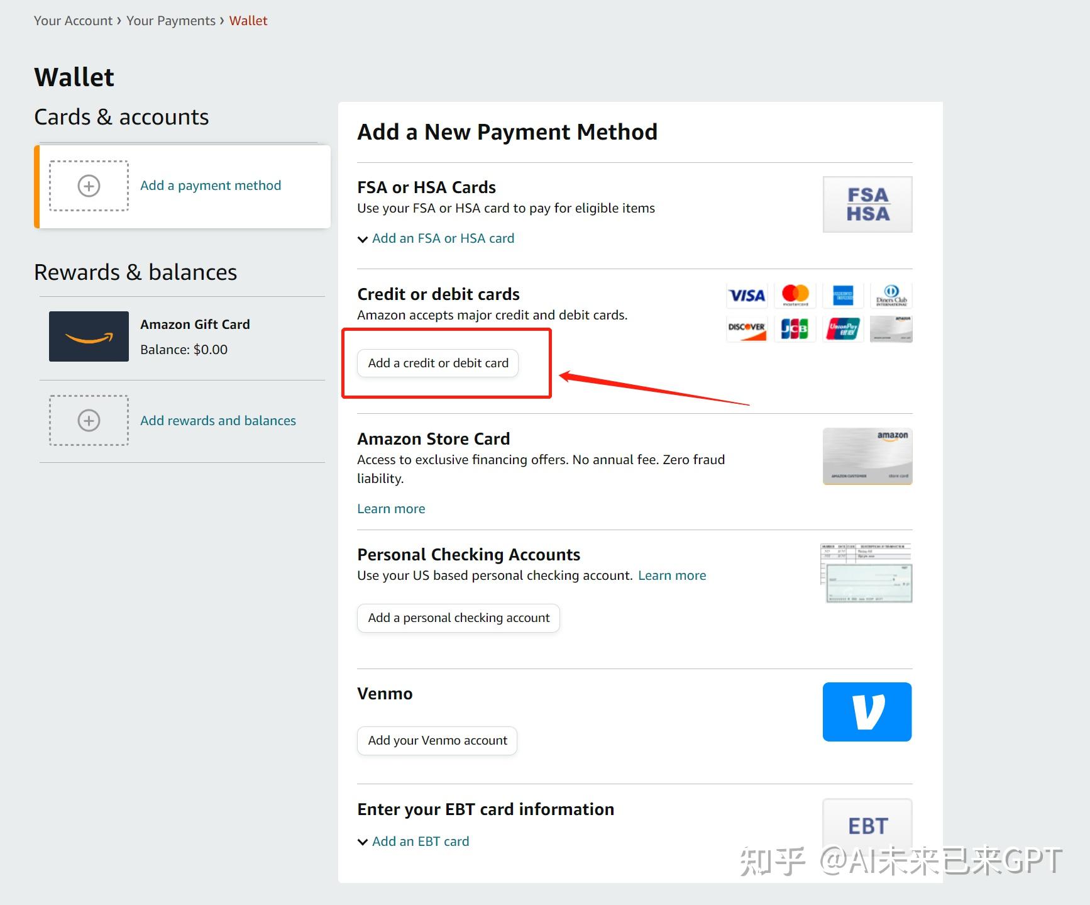Screen dimensions: 1090x905
Task: Click the Rewards & balances heading
Action: pos(135,272)
